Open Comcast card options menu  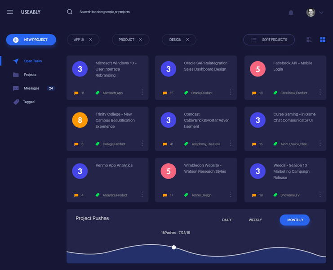point(231,143)
